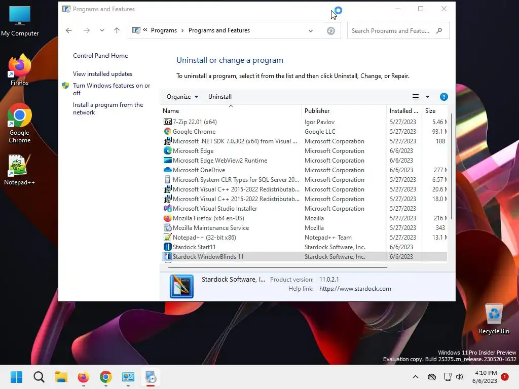The height and width of the screenshot is (389, 519).
Task: Click the Google Chrome icon in program list
Action: click(x=167, y=131)
